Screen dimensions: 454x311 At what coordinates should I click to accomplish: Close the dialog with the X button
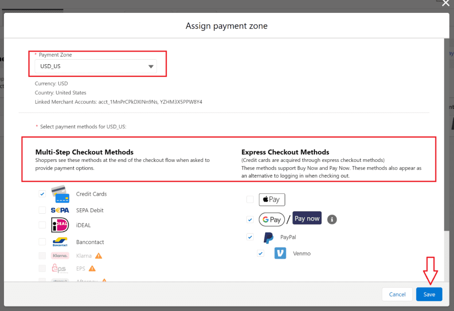[446, 4]
